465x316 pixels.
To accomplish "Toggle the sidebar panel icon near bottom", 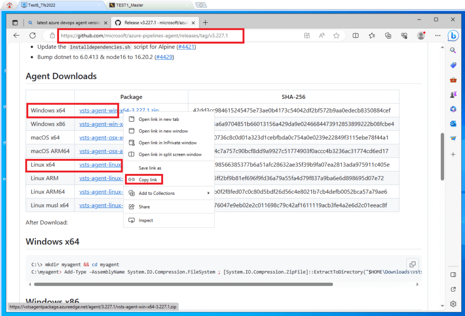I will coord(453,275).
